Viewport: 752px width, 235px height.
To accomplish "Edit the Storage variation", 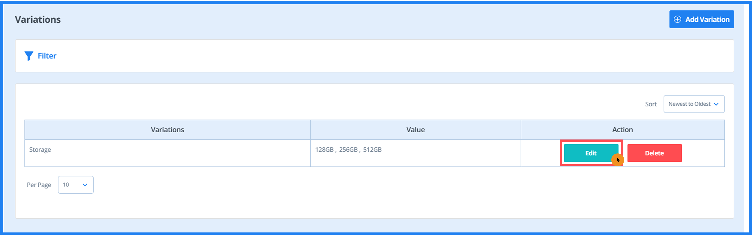I will [x=591, y=153].
